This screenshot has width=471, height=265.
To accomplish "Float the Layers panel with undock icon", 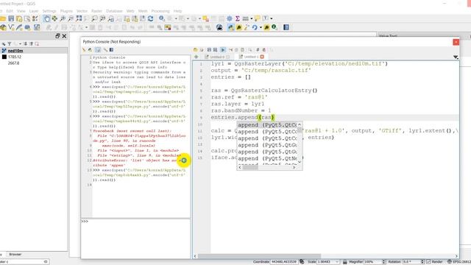I will click(57, 36).
